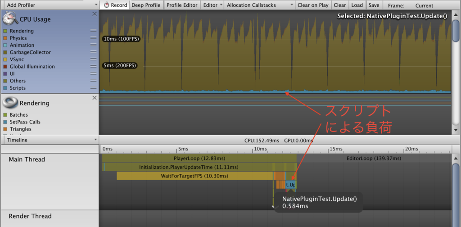Click the reorder handle for Animation row
This screenshot has width=461, height=227.
coord(94,45)
